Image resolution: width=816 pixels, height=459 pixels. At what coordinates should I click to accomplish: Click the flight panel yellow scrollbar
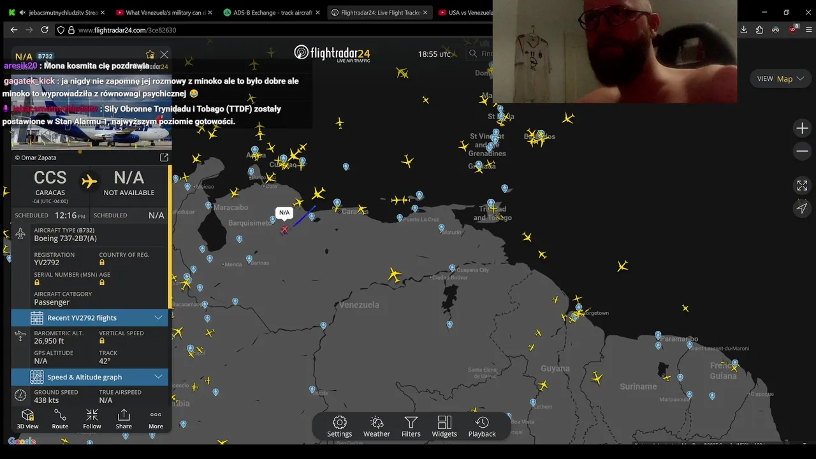click(170, 236)
